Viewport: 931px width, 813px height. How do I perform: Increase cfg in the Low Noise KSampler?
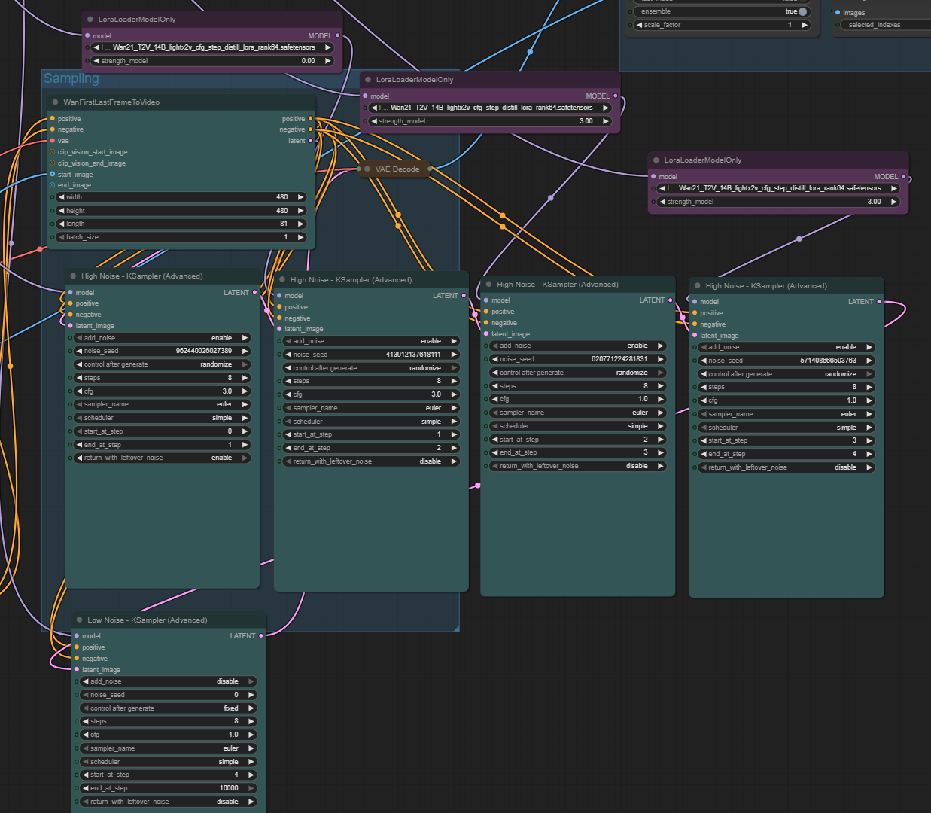pyautogui.click(x=251, y=735)
